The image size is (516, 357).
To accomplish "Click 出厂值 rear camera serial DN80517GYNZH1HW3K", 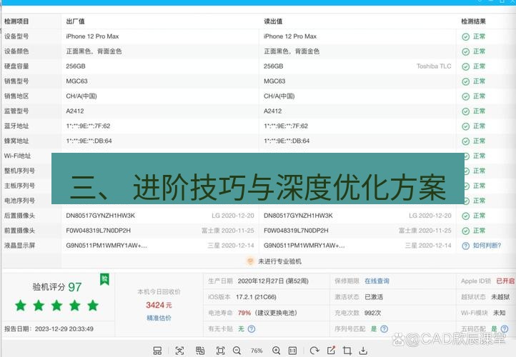I will 100,216.
